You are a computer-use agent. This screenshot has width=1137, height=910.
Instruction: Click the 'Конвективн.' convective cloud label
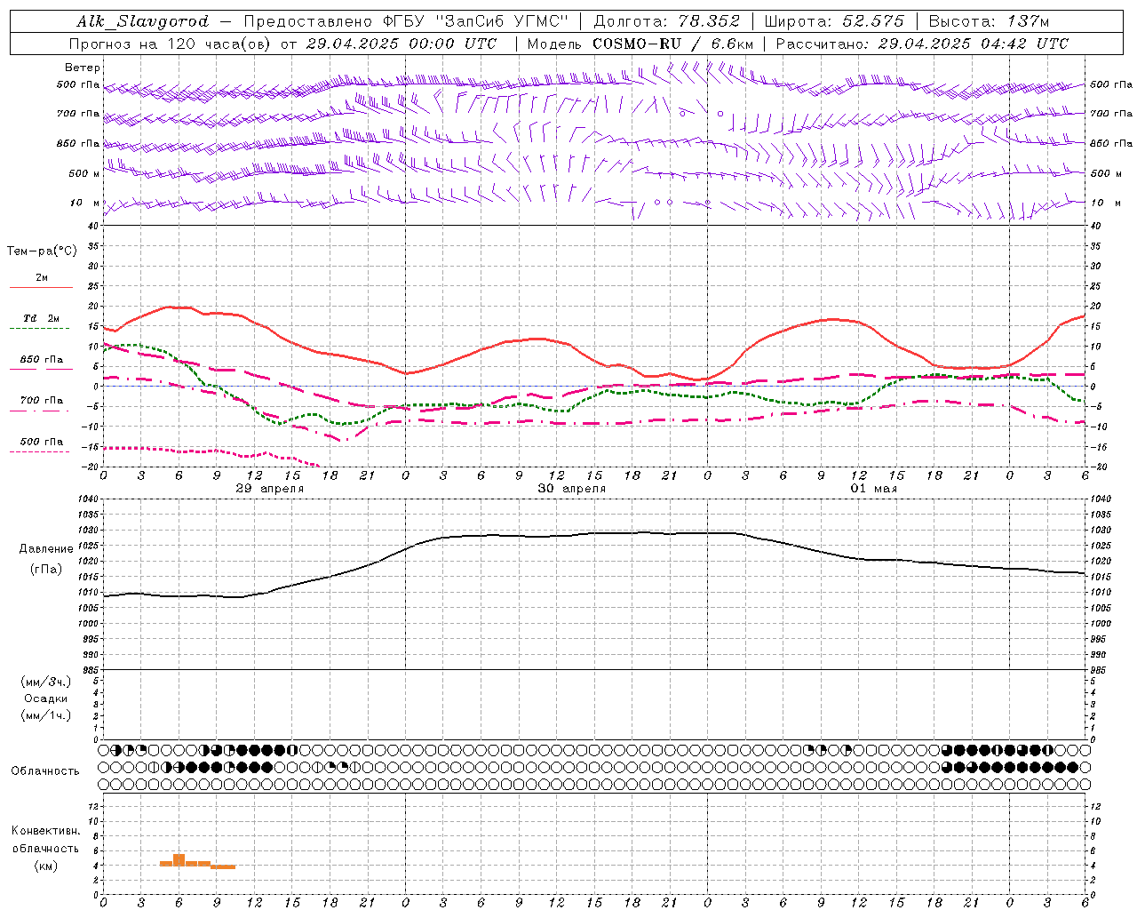[x=45, y=830]
